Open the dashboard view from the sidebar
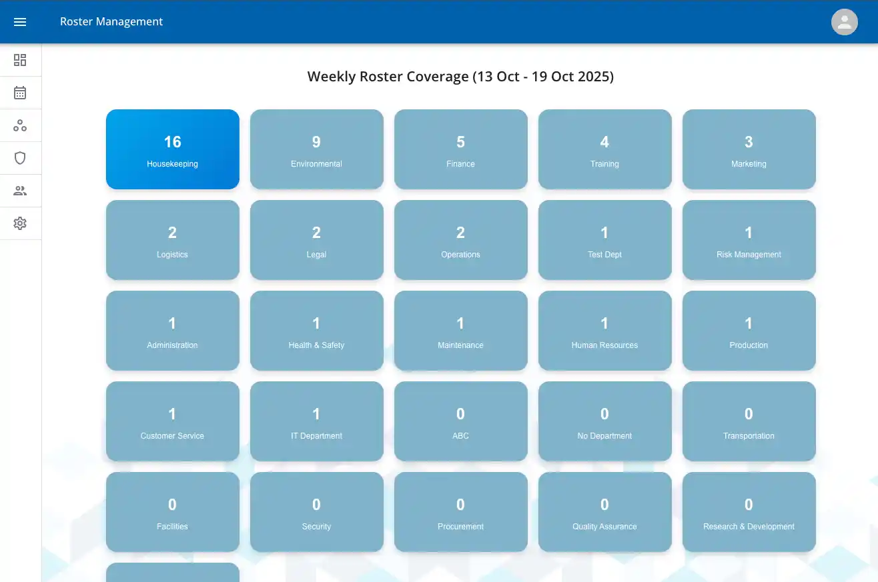Image resolution: width=878 pixels, height=582 pixels. coord(20,60)
